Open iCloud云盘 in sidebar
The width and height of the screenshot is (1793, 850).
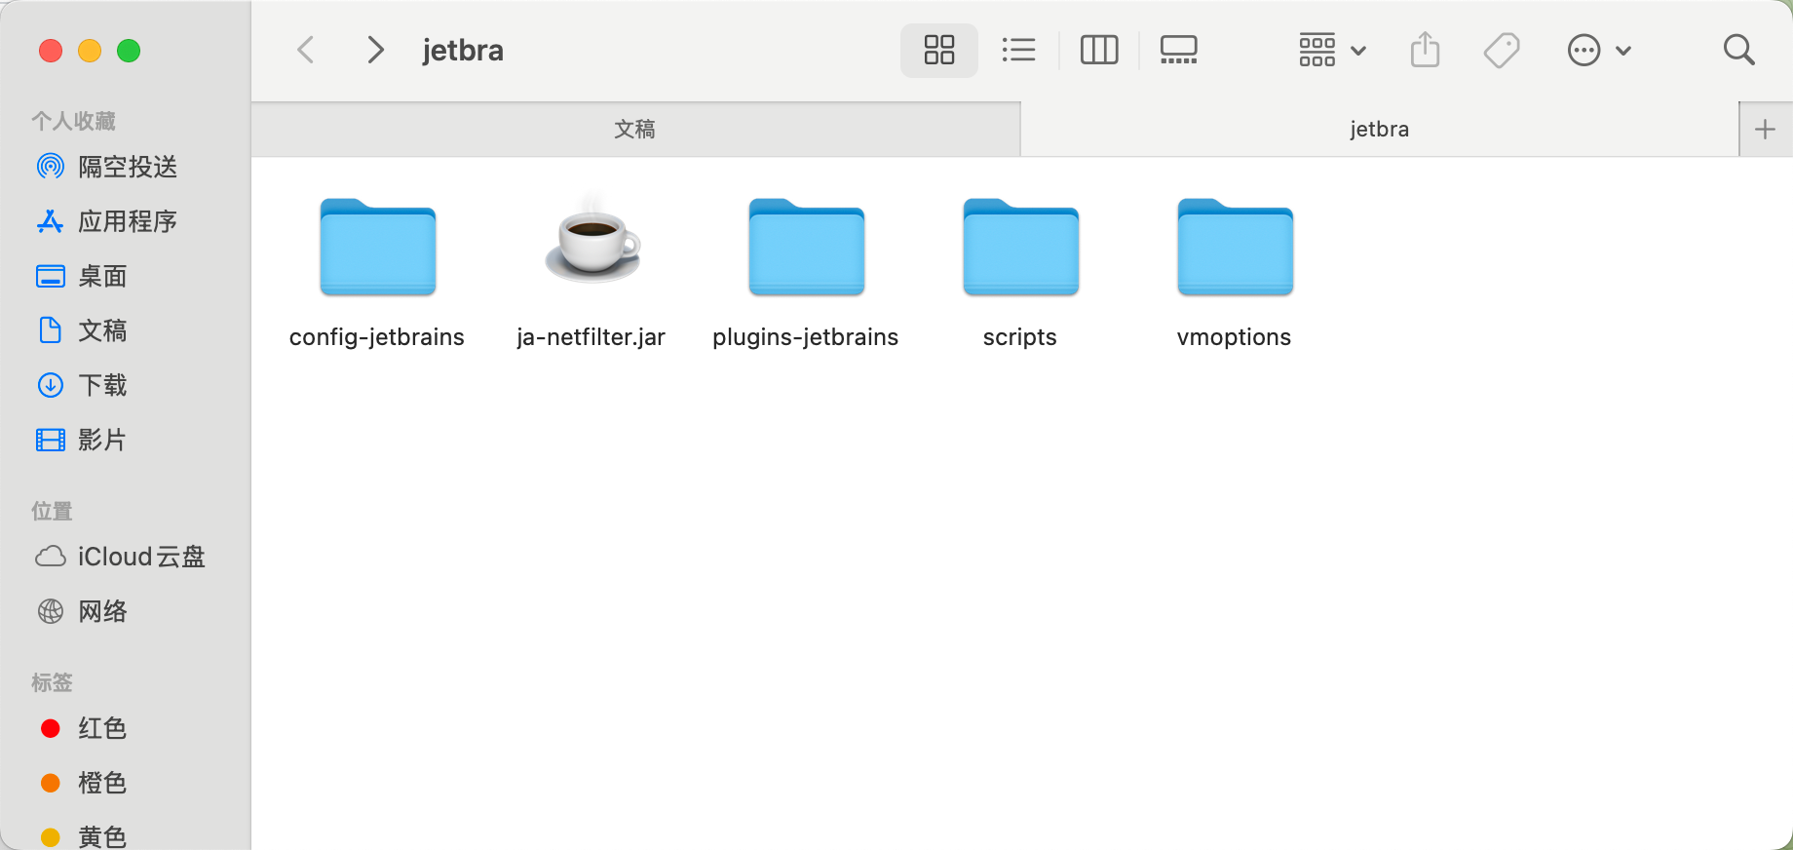click(x=140, y=557)
